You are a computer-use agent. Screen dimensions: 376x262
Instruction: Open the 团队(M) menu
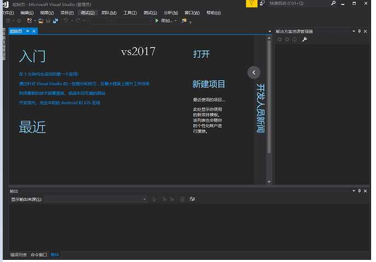point(109,13)
